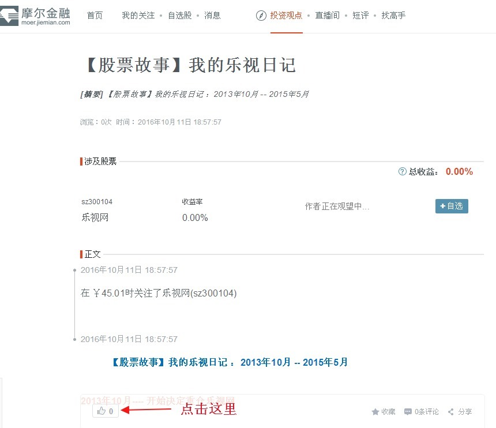Viewport: 496px width, 428px height.
Task: Click the compass icon beside 投资观点
Action: 261,15
